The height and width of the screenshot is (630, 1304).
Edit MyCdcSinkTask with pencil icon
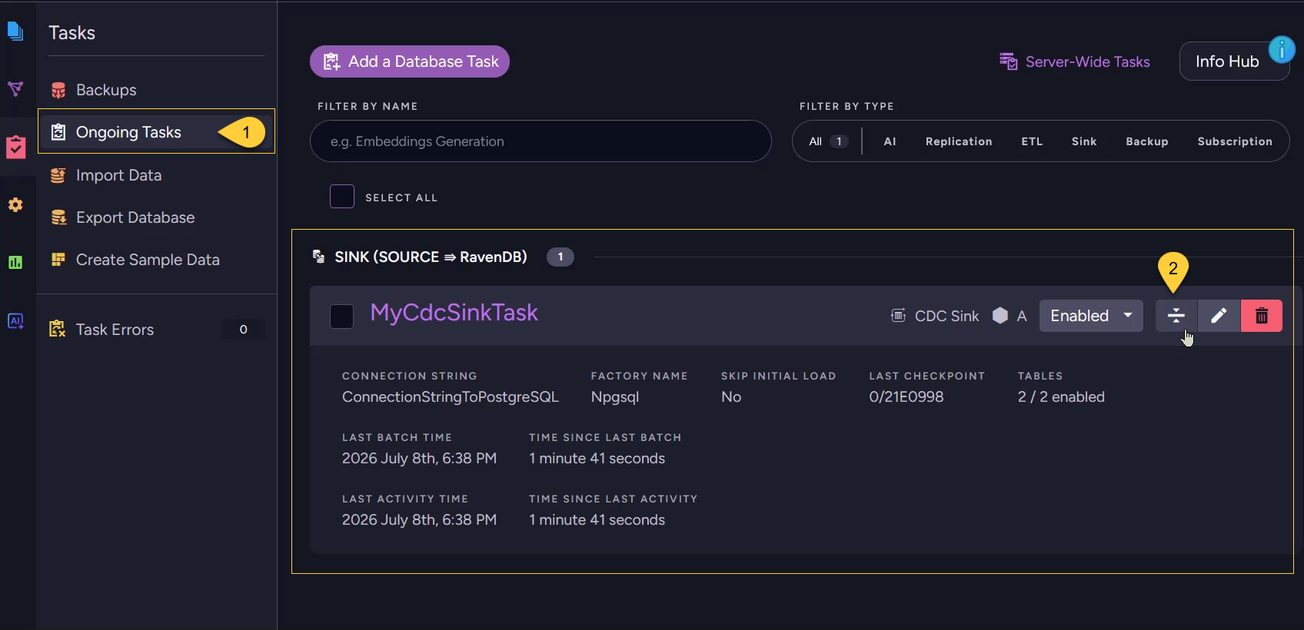[x=1219, y=316]
